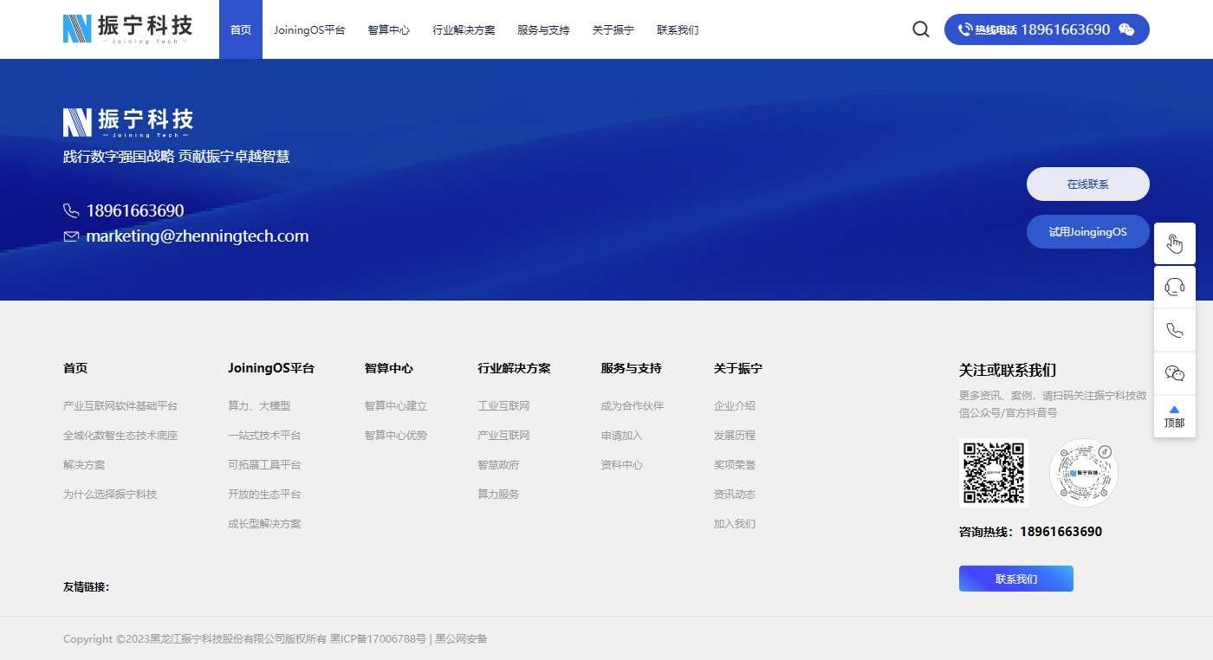
Task: Open the JoiningOS平台 navigation menu
Action: pyautogui.click(x=309, y=30)
